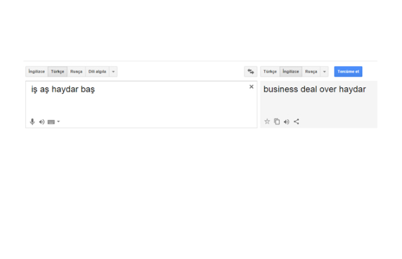The height and width of the screenshot is (259, 402).
Task: Expand target language dropdown arrow
Action: 324,72
